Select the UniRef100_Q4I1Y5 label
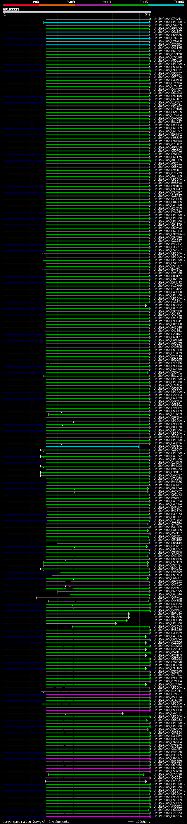This screenshot has height=824, width=187. tap(168, 48)
